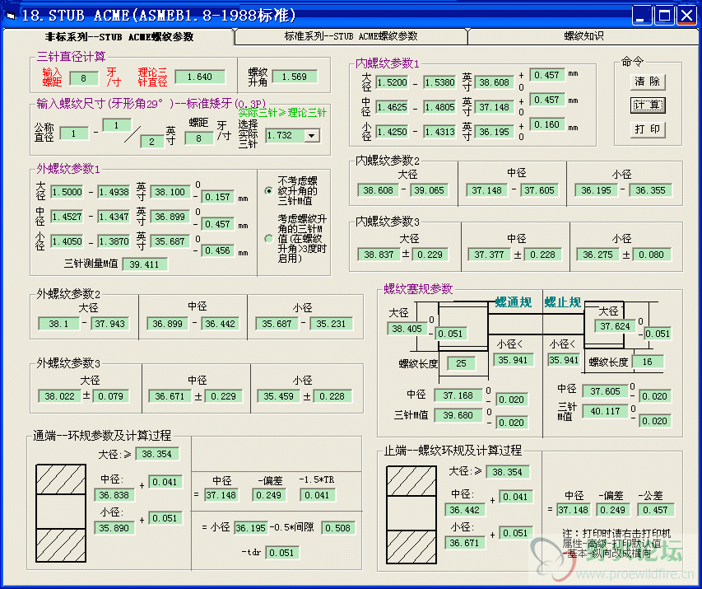The height and width of the screenshot is (589, 702).
Task: Click 螺止规 三针M值 field 40.117
Action: coord(605,411)
